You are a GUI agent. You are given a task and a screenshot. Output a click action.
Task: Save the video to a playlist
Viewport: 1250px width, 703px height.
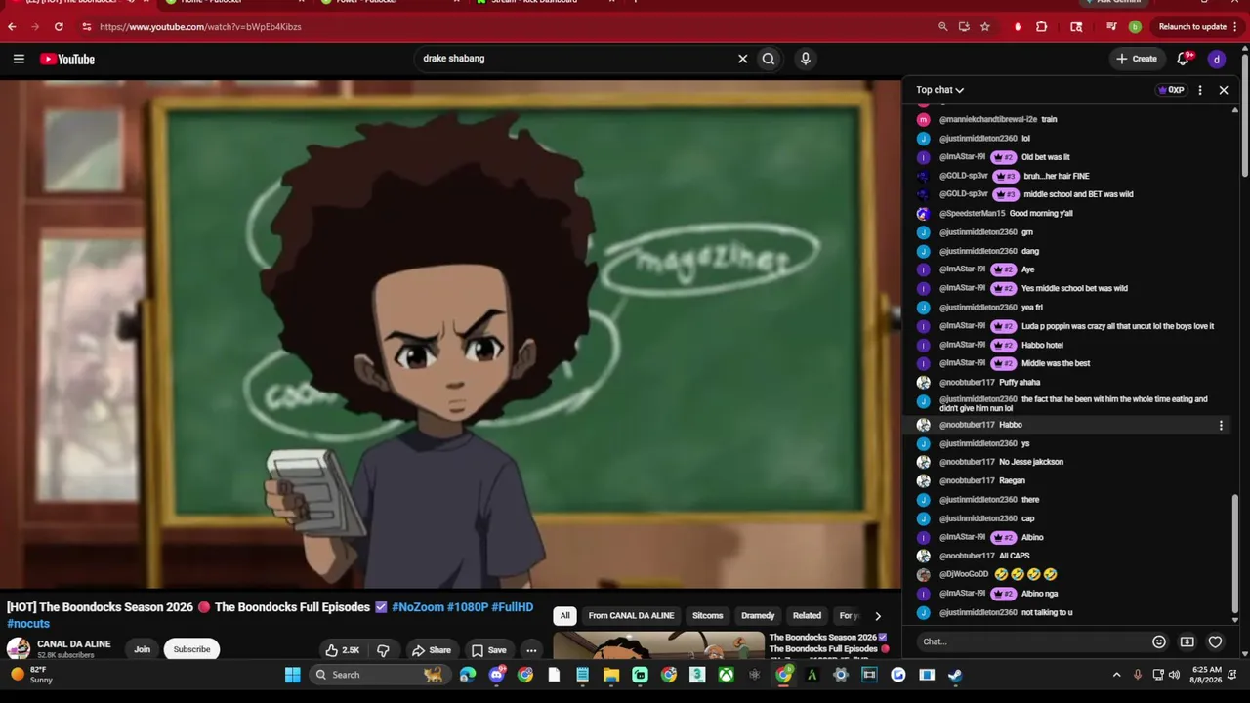(488, 650)
